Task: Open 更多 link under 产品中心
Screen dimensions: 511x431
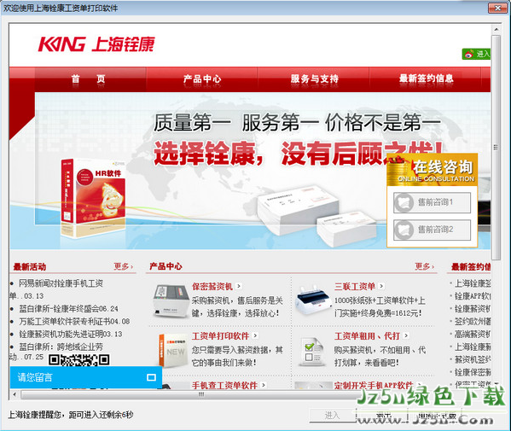Action: click(424, 266)
